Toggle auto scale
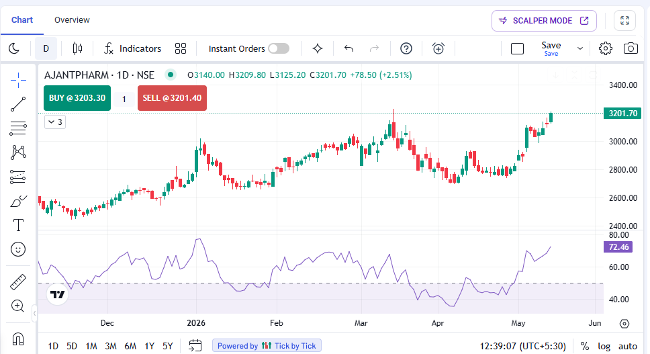 click(x=628, y=346)
